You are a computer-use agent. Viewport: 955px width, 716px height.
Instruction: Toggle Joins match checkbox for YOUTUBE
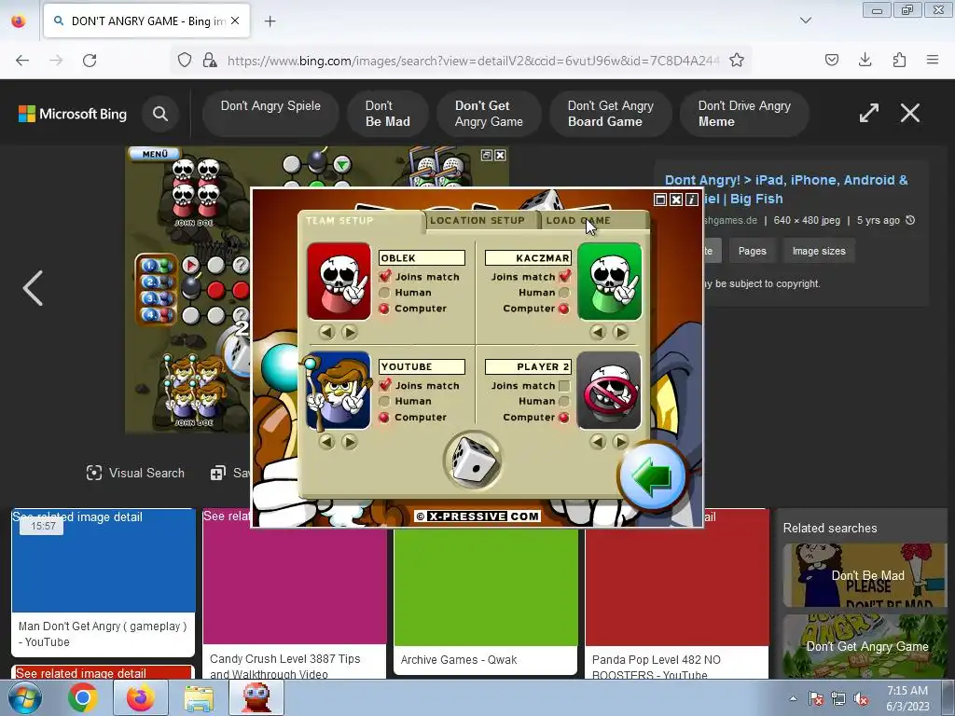tap(384, 385)
